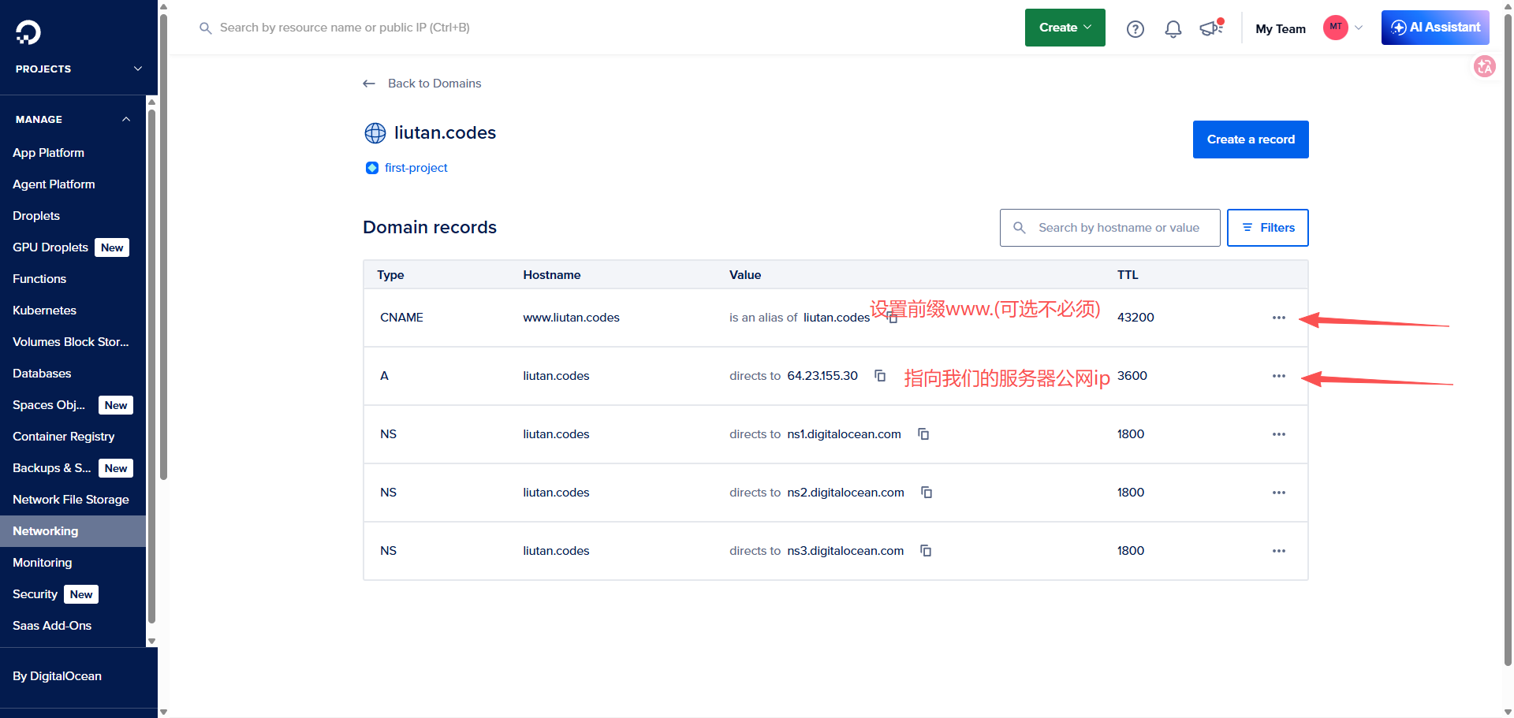Screen dimensions: 1514x718
Task: Click the DigitalOcean logo
Action: 28,32
